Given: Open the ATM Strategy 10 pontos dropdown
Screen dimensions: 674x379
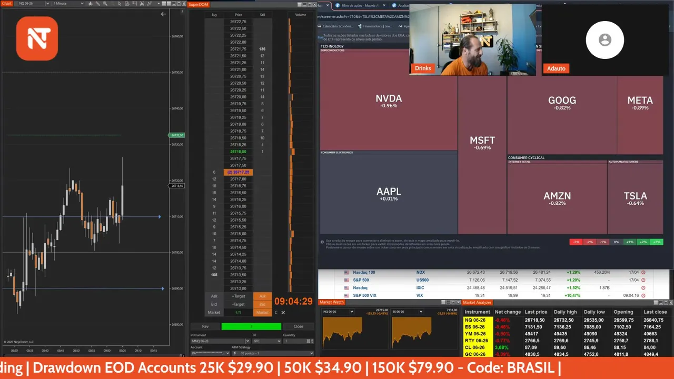Looking at the screenshot, I should (273, 353).
